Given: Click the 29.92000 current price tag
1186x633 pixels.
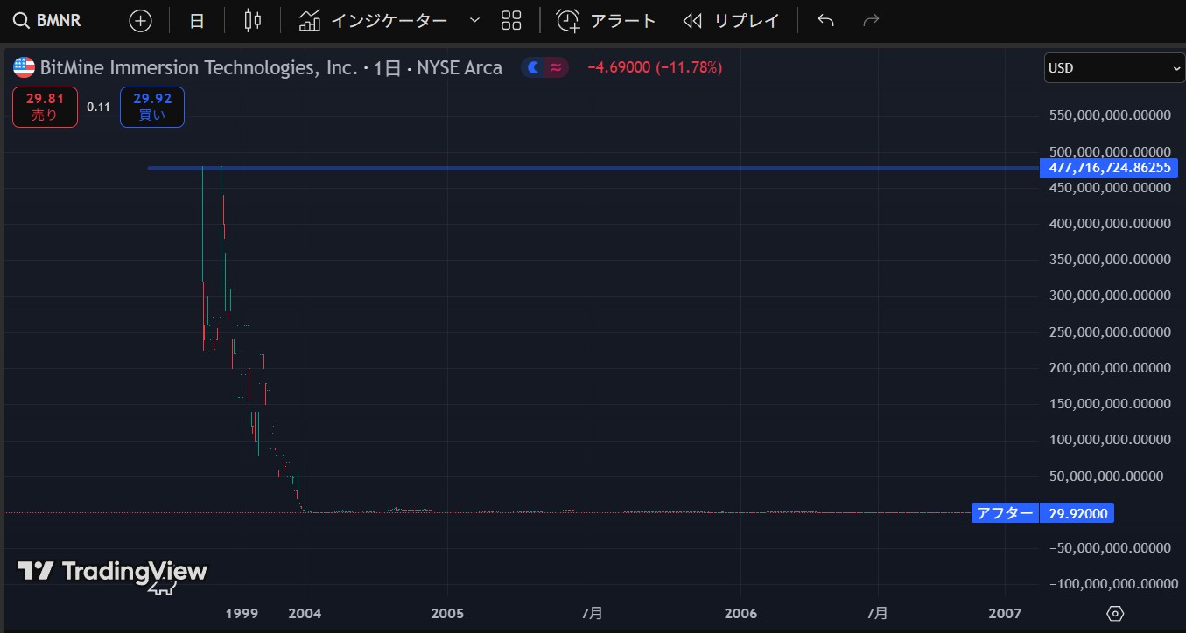Looking at the screenshot, I should click(x=1077, y=513).
